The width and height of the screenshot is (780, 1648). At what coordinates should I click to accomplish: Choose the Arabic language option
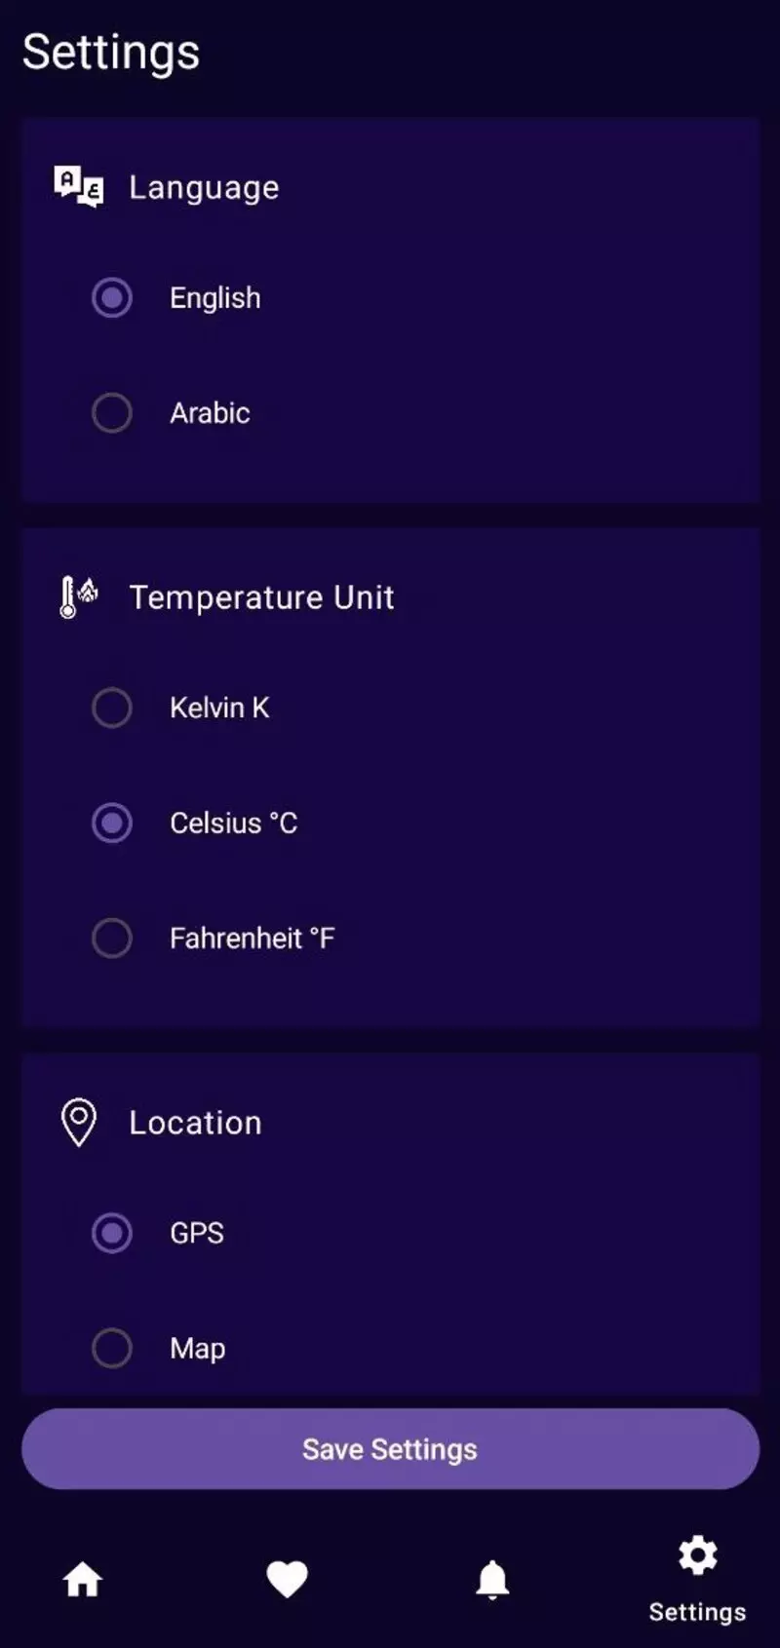tap(112, 413)
